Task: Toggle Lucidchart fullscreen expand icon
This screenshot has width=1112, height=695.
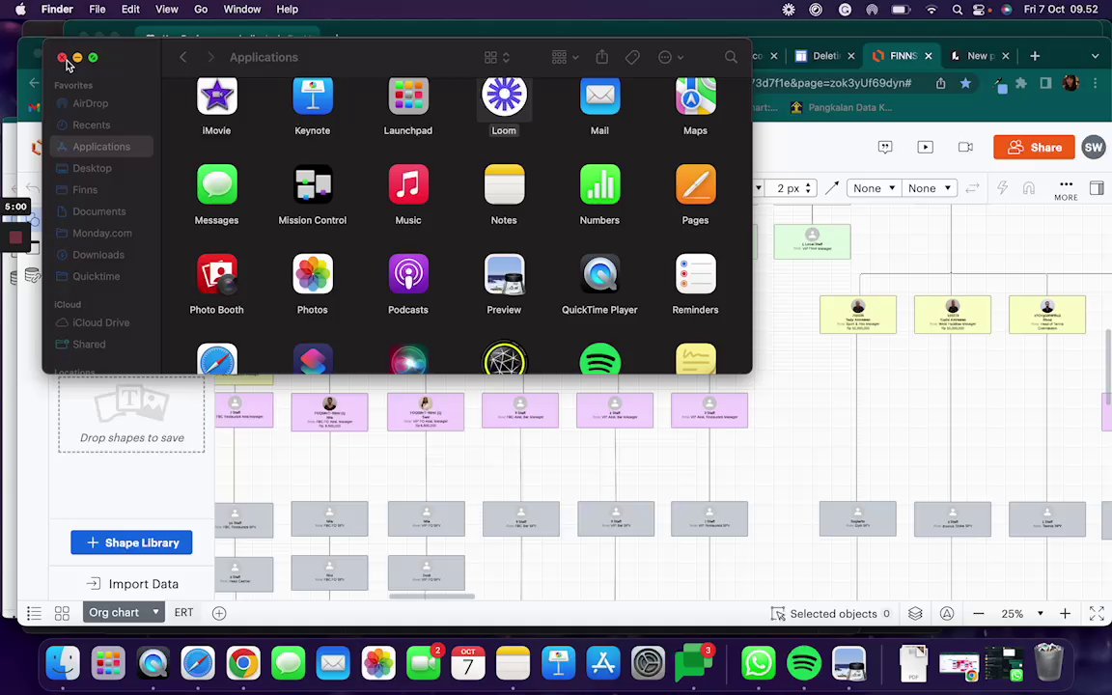Action: coord(1097,614)
